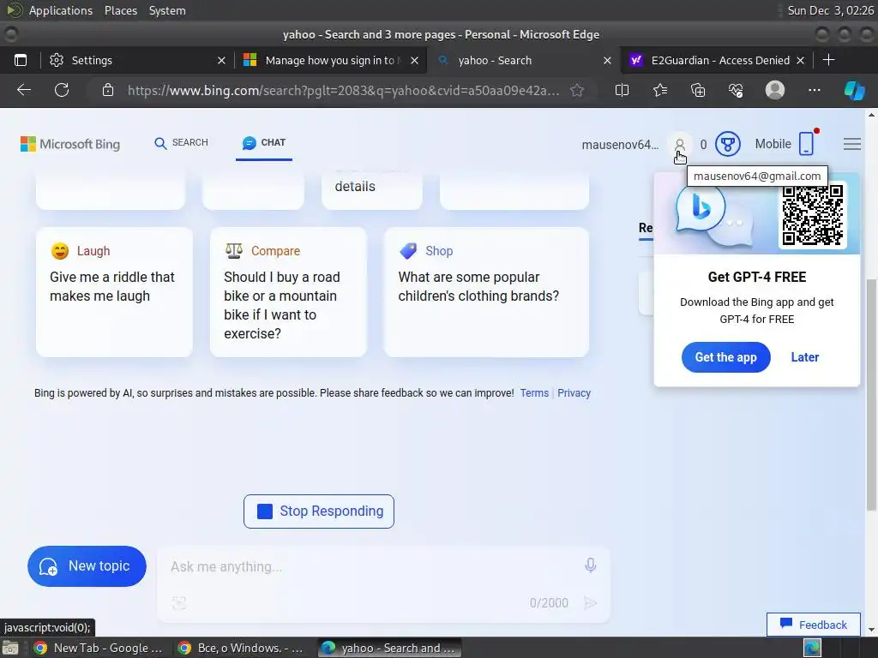Use the microphone voice input
The image size is (878, 658).
tap(590, 565)
